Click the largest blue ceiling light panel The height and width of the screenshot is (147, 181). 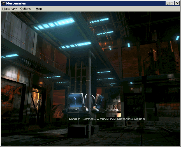55,24
